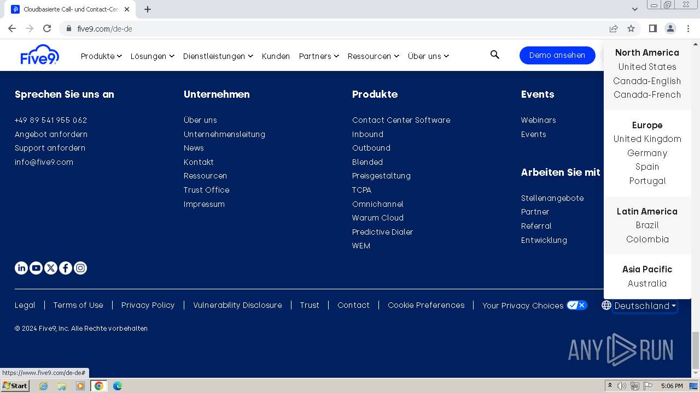
Task: Expand the Dienstleistungen navigation menu
Action: point(218,56)
